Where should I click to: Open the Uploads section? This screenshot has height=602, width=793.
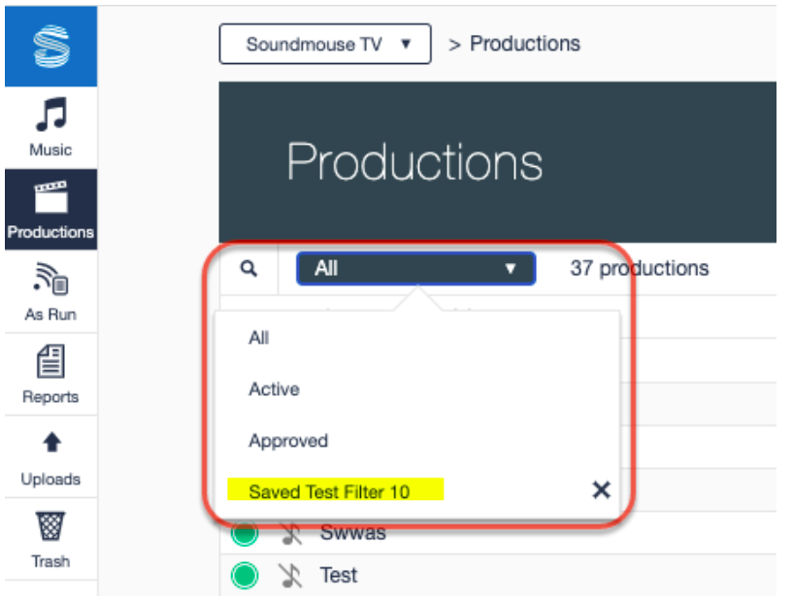click(50, 456)
